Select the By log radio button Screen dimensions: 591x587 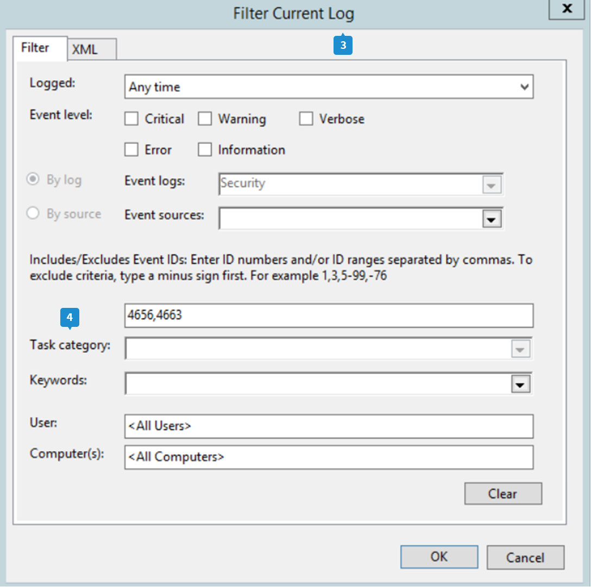[33, 179]
